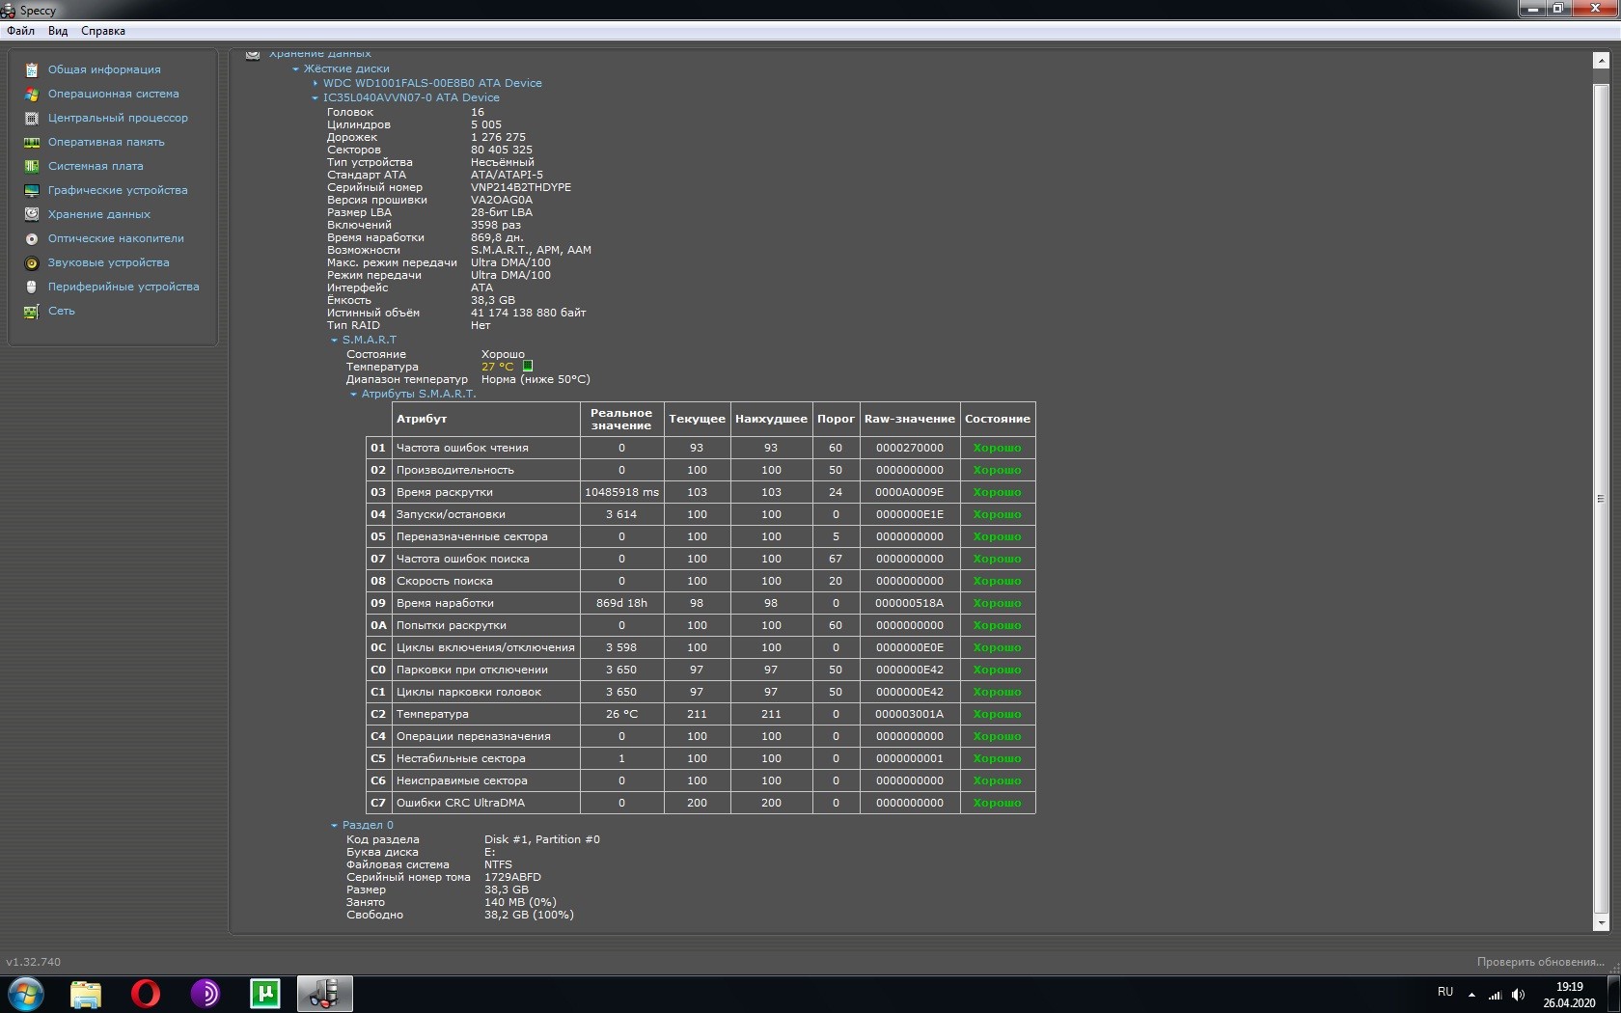Image resolution: width=1621 pixels, height=1013 pixels.
Task: Click the Графические устройства monitor icon
Action: 31,190
